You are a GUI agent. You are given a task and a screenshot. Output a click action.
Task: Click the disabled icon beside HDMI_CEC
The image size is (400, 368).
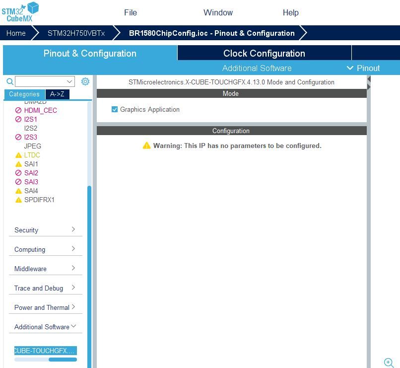(x=18, y=110)
